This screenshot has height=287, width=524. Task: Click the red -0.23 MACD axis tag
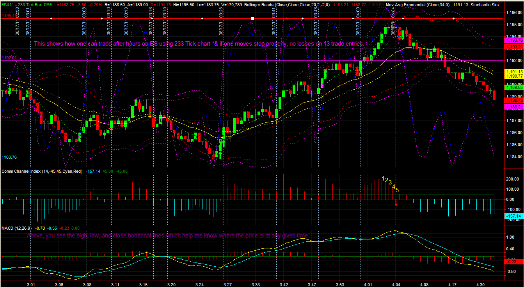tap(514, 262)
